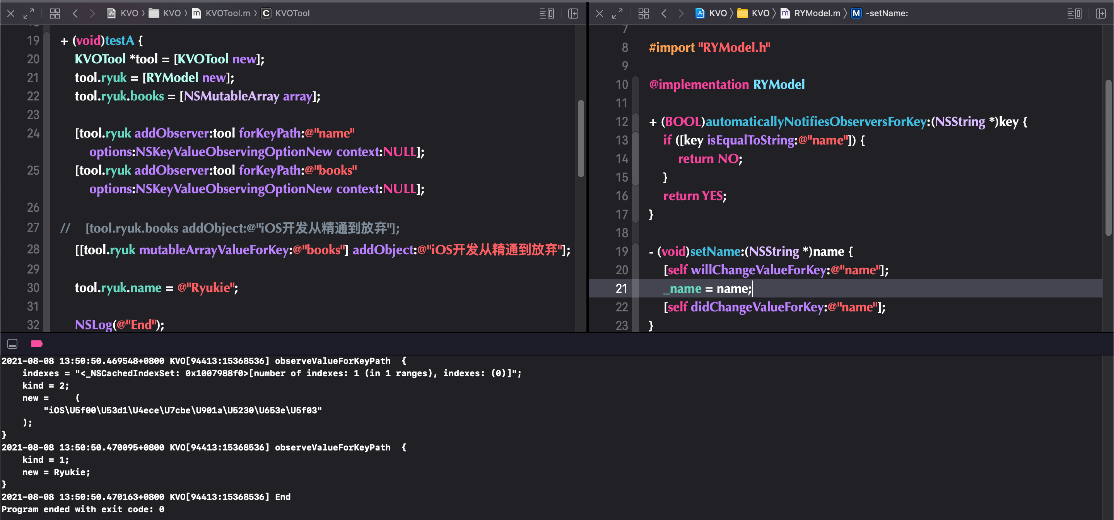
Task: Click the left editor vertical scrollbar
Action: pyautogui.click(x=581, y=139)
